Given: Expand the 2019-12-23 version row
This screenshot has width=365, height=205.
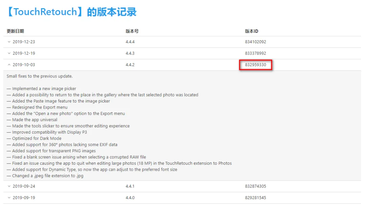Looking at the screenshot, I should (9, 42).
